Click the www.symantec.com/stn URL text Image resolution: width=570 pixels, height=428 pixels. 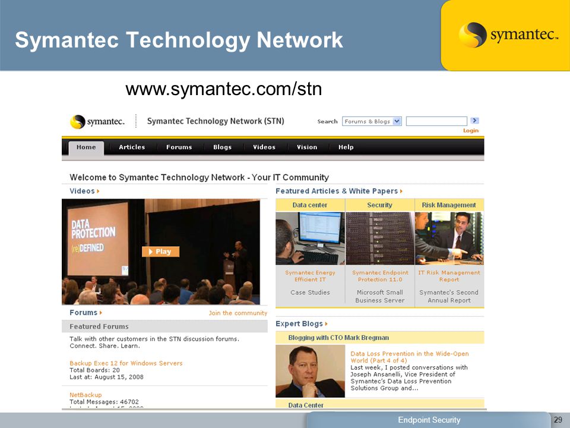[x=224, y=89]
